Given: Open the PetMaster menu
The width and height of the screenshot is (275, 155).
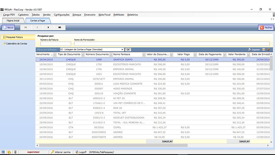Looking at the screenshot, I should (119, 15).
